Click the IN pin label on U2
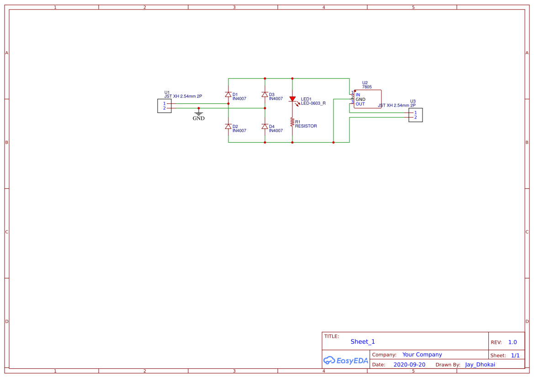The image size is (534, 378). pos(358,94)
